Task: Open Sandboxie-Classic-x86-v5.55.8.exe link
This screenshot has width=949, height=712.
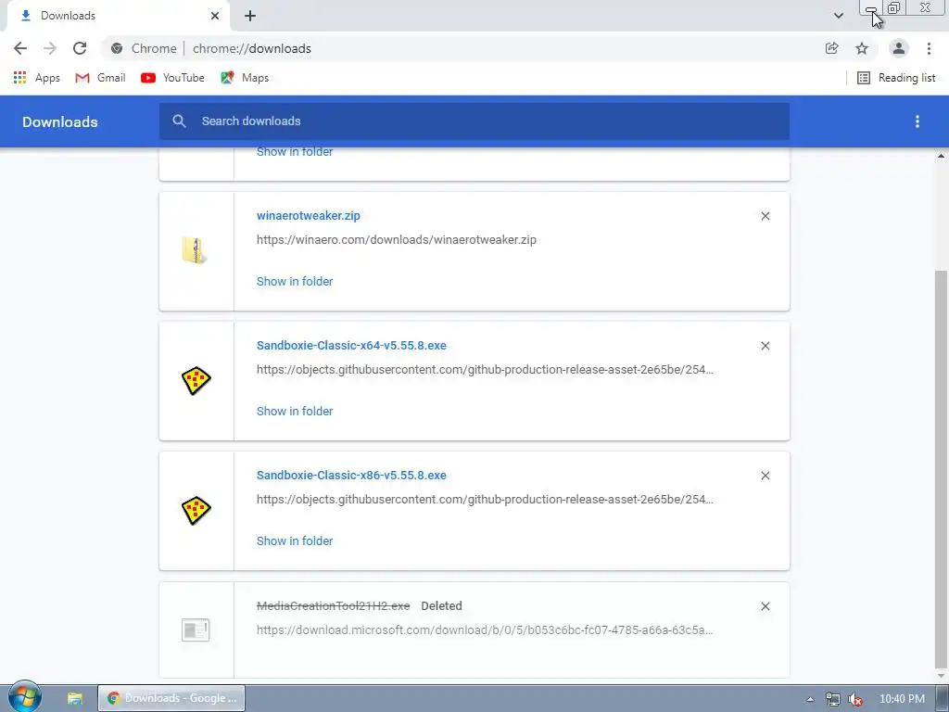Action: pos(351,476)
